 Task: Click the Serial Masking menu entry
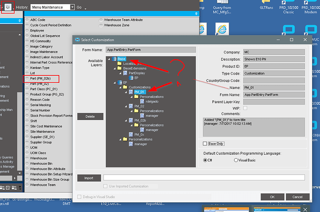[40, 105]
